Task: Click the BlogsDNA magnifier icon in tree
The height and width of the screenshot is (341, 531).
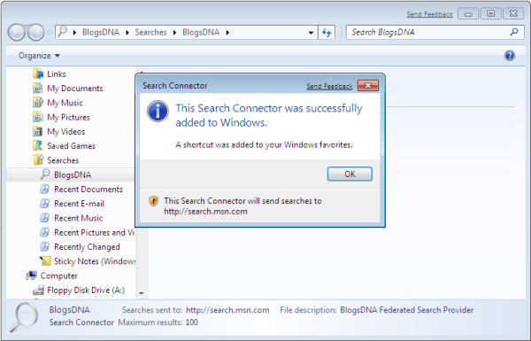Action: [45, 174]
